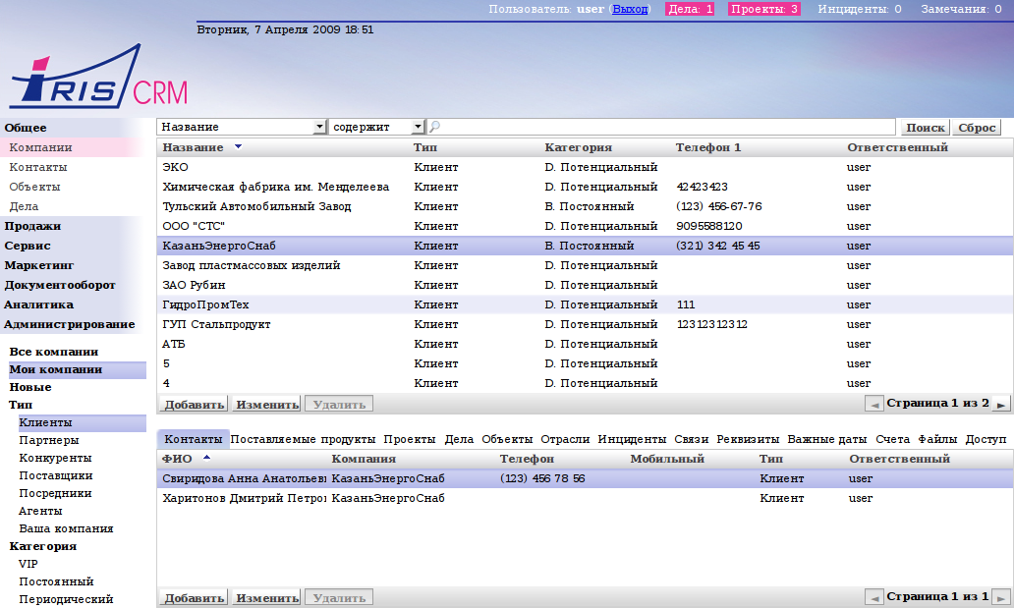This screenshot has width=1014, height=608.
Task: Open the Дела: 1 indicator in header
Action: 690,9
